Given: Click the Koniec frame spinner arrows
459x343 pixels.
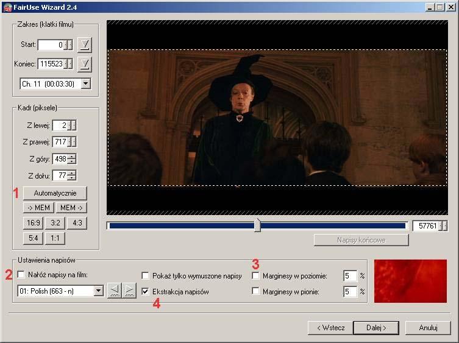Looking at the screenshot, I should tap(68, 64).
